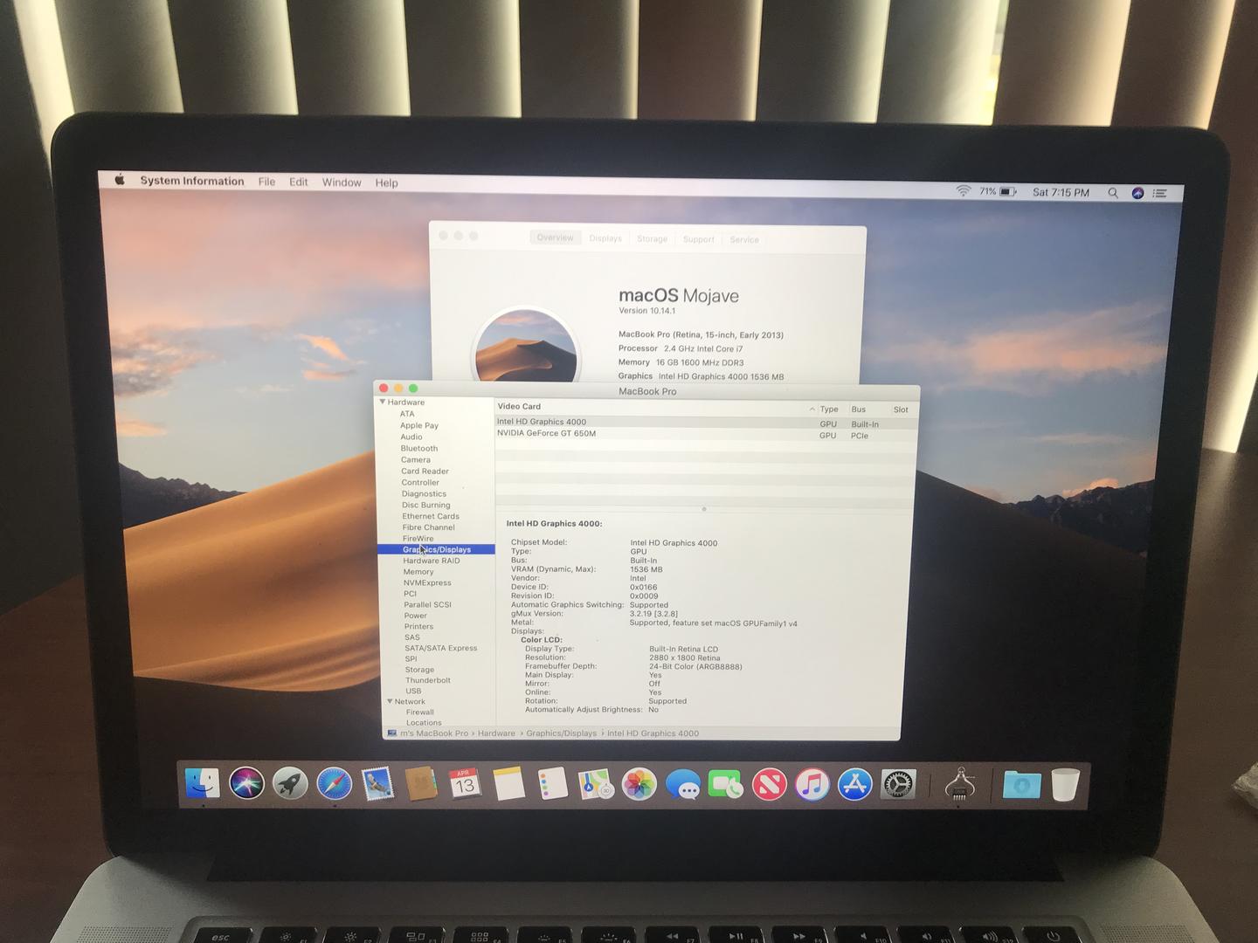Click Type column header

(829, 409)
